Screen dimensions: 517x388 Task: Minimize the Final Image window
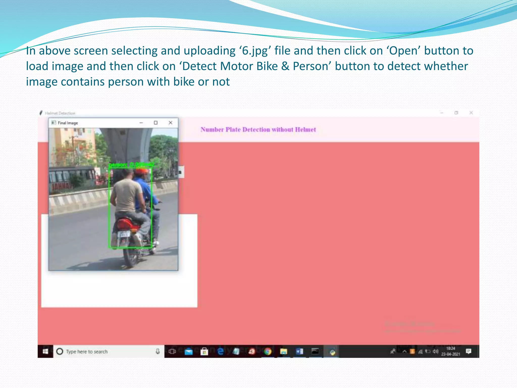tap(141, 123)
